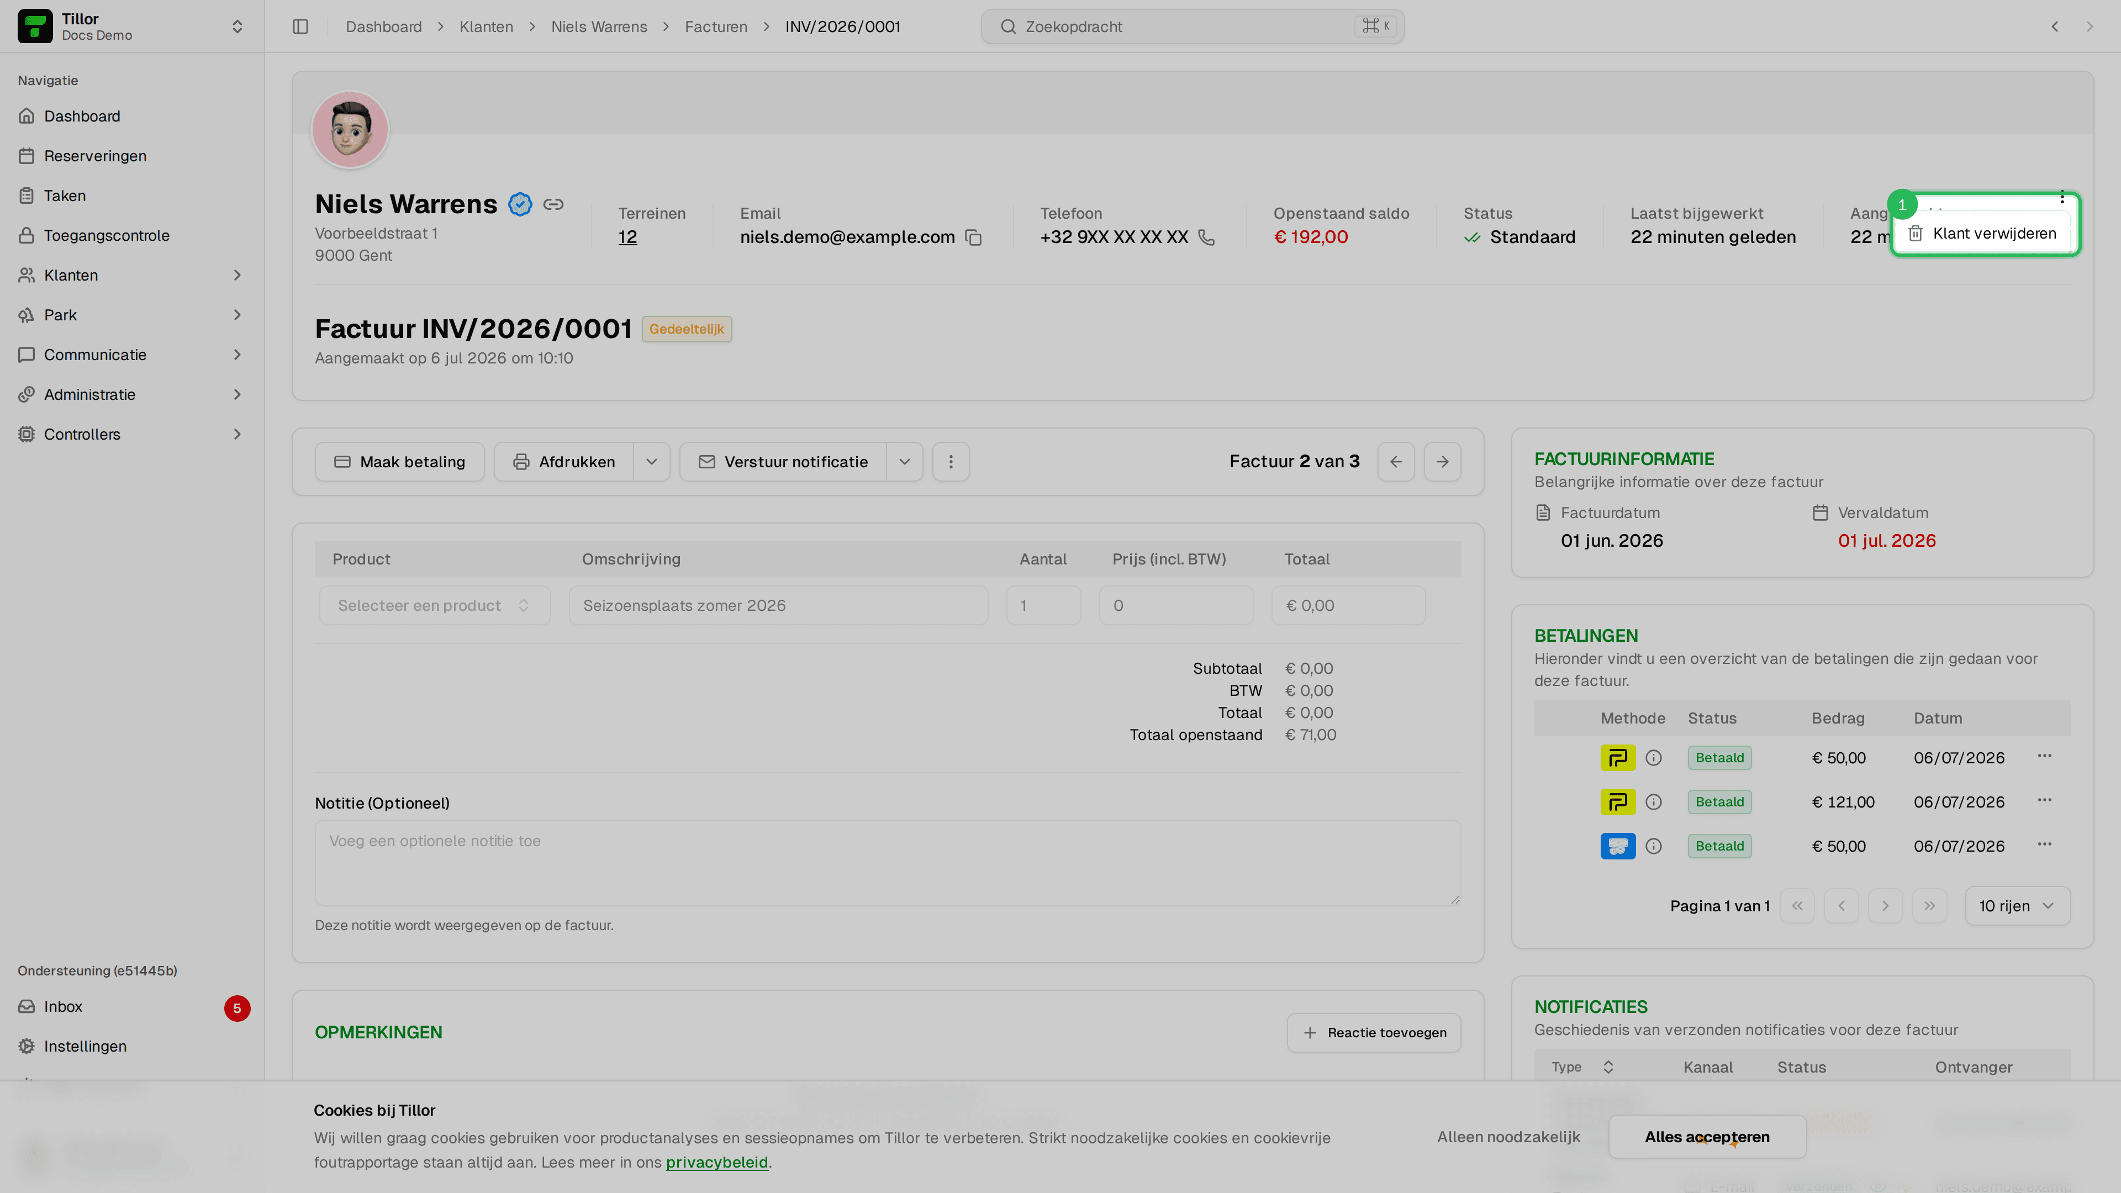Click the Klanten breadcrumb
This screenshot has width=2121, height=1193.
(486, 27)
